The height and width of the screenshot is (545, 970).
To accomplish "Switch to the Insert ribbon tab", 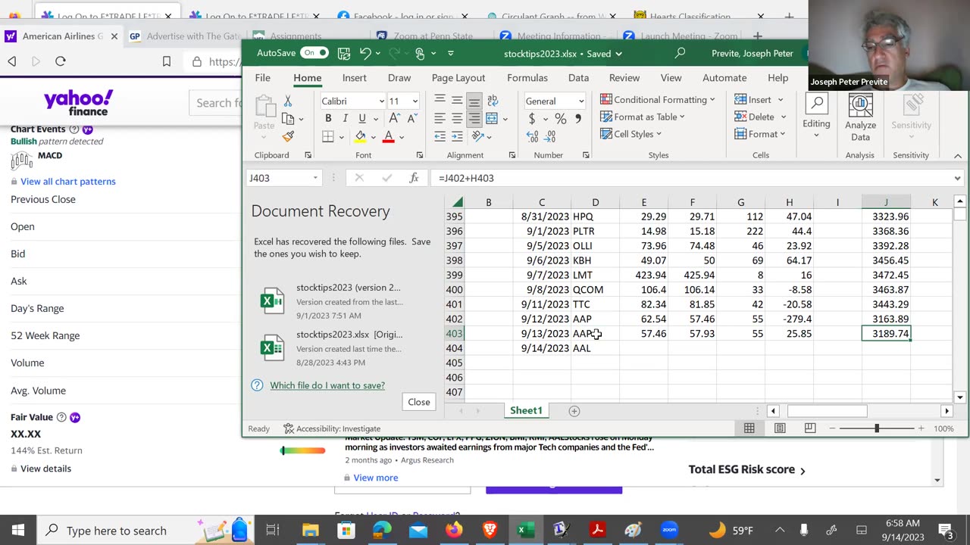I will coord(354,78).
